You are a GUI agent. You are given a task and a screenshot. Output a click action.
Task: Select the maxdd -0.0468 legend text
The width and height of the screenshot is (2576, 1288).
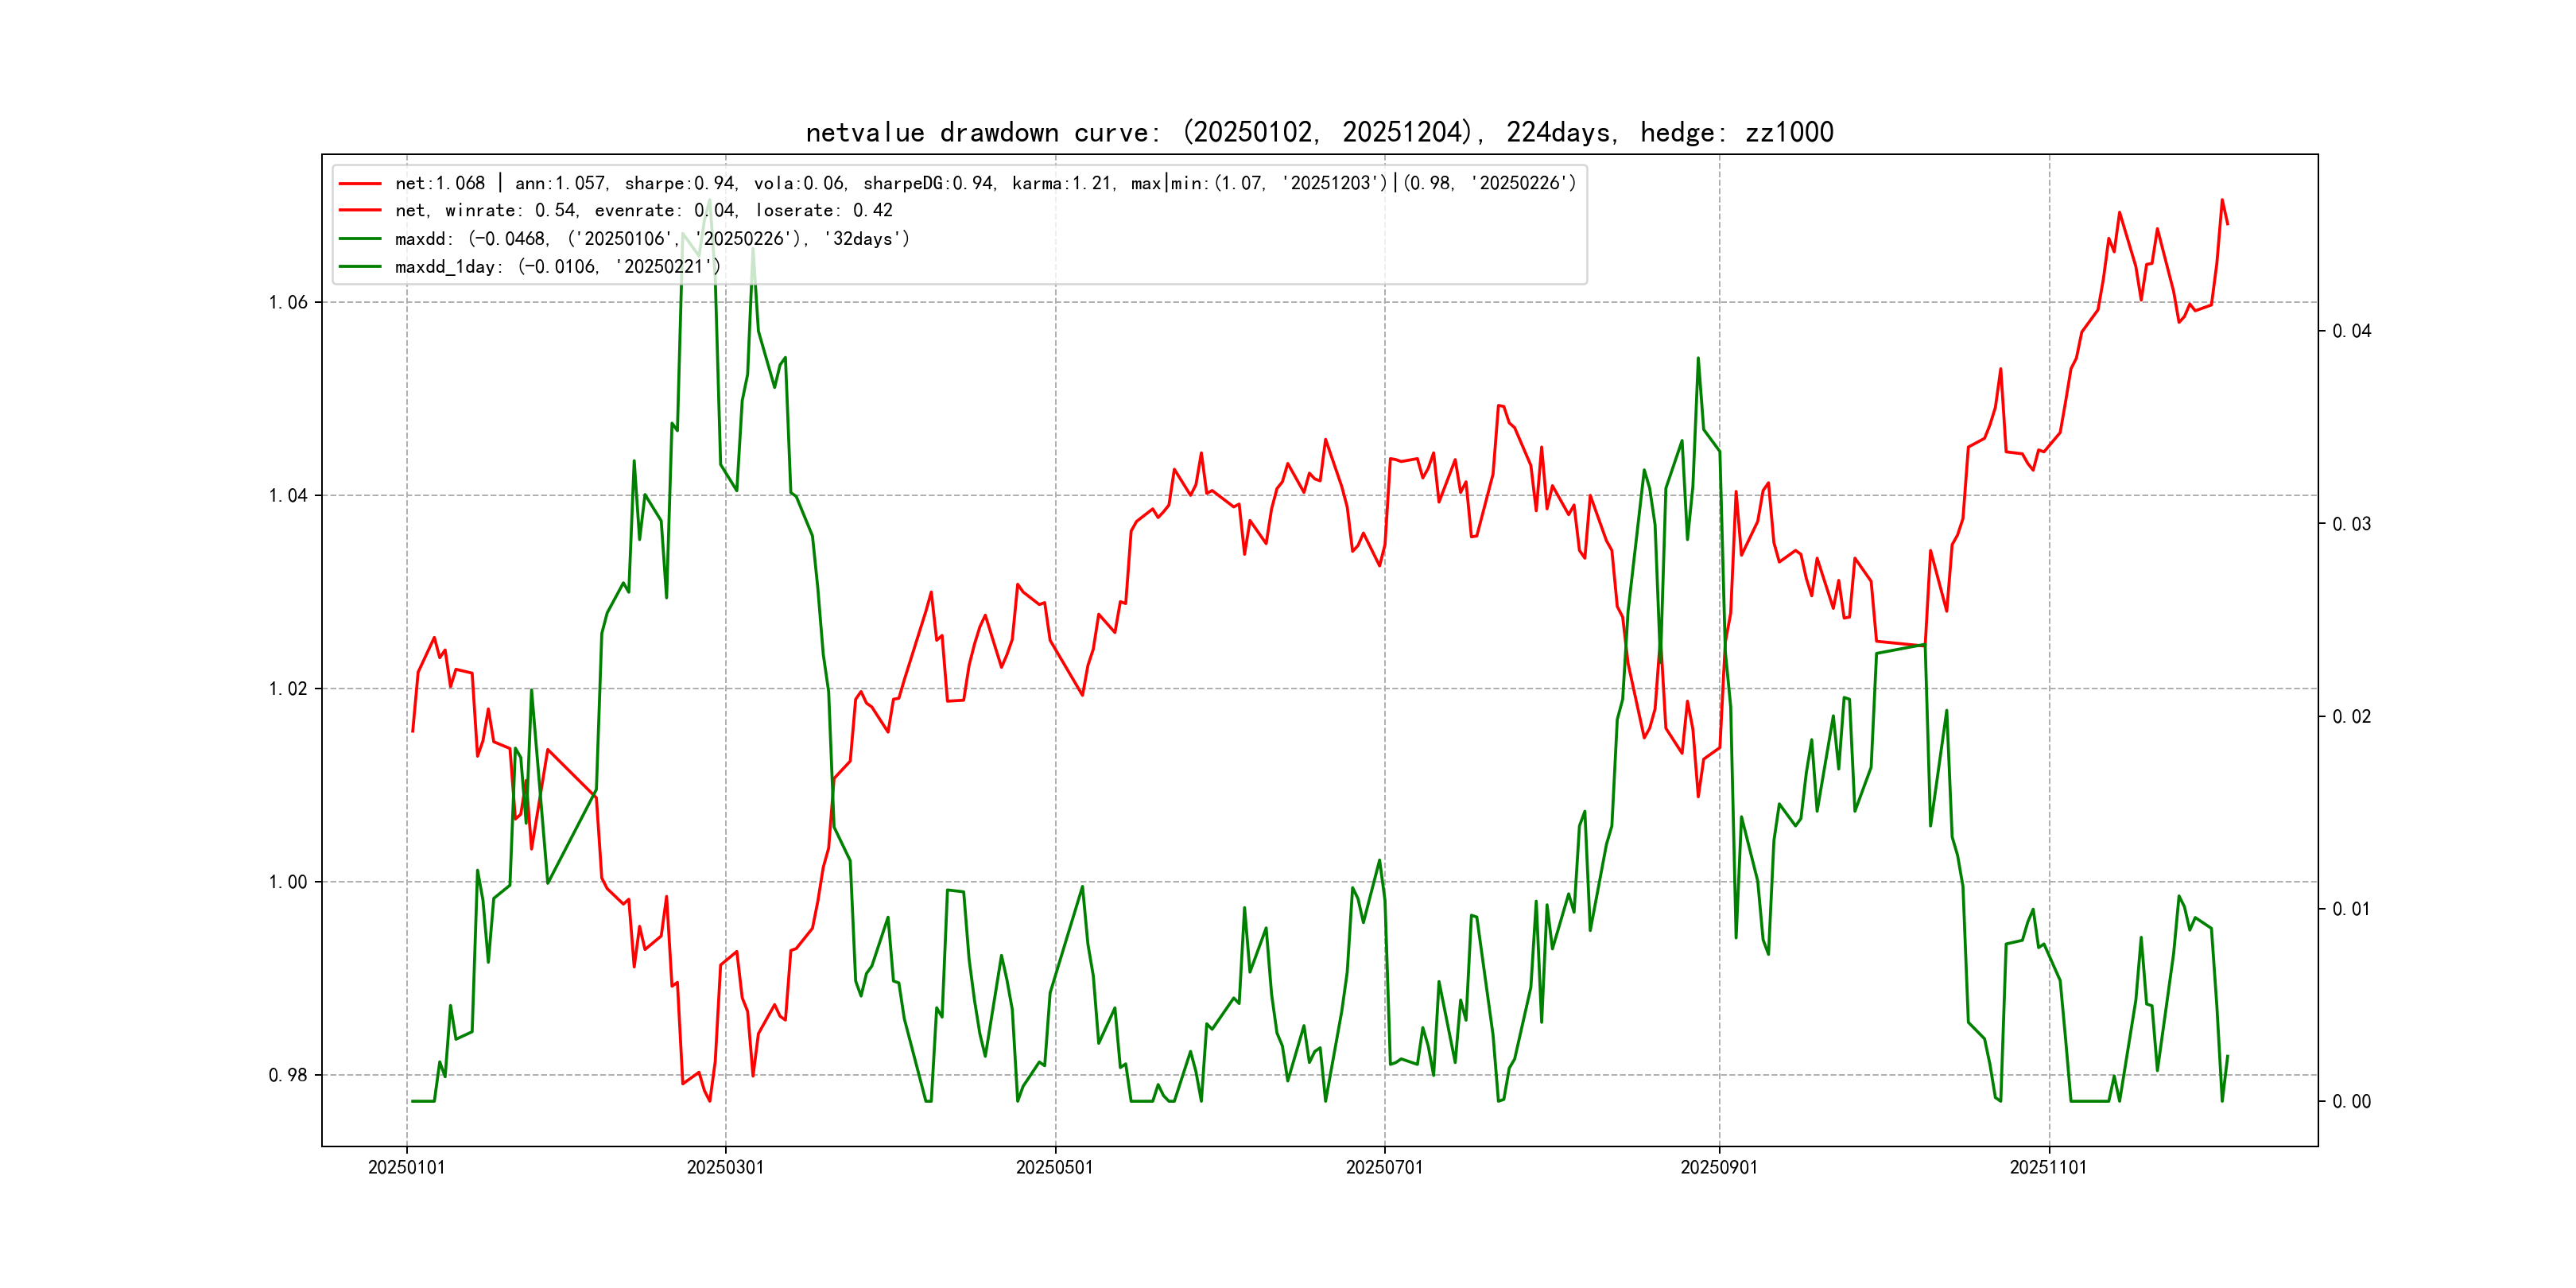[652, 239]
